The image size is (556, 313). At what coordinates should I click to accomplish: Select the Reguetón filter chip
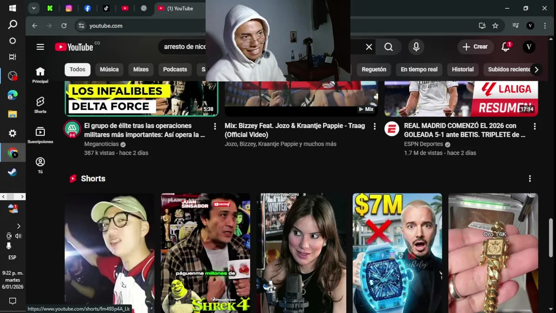374,70
